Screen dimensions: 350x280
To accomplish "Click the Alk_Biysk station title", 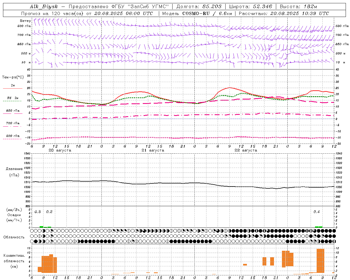I will point(44,7).
